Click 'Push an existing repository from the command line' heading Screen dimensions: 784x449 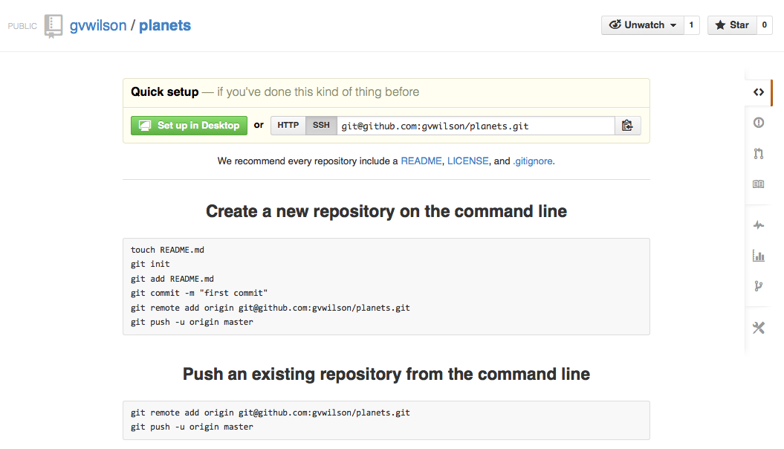pyautogui.click(x=386, y=374)
